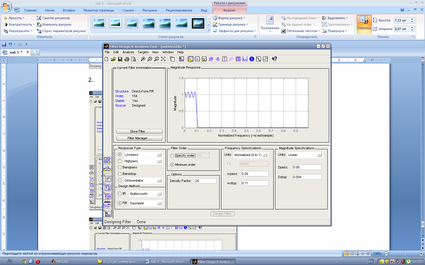The height and width of the screenshot is (265, 425).
Task: Open Transform Filter sidebar panel
Action: 107,169
